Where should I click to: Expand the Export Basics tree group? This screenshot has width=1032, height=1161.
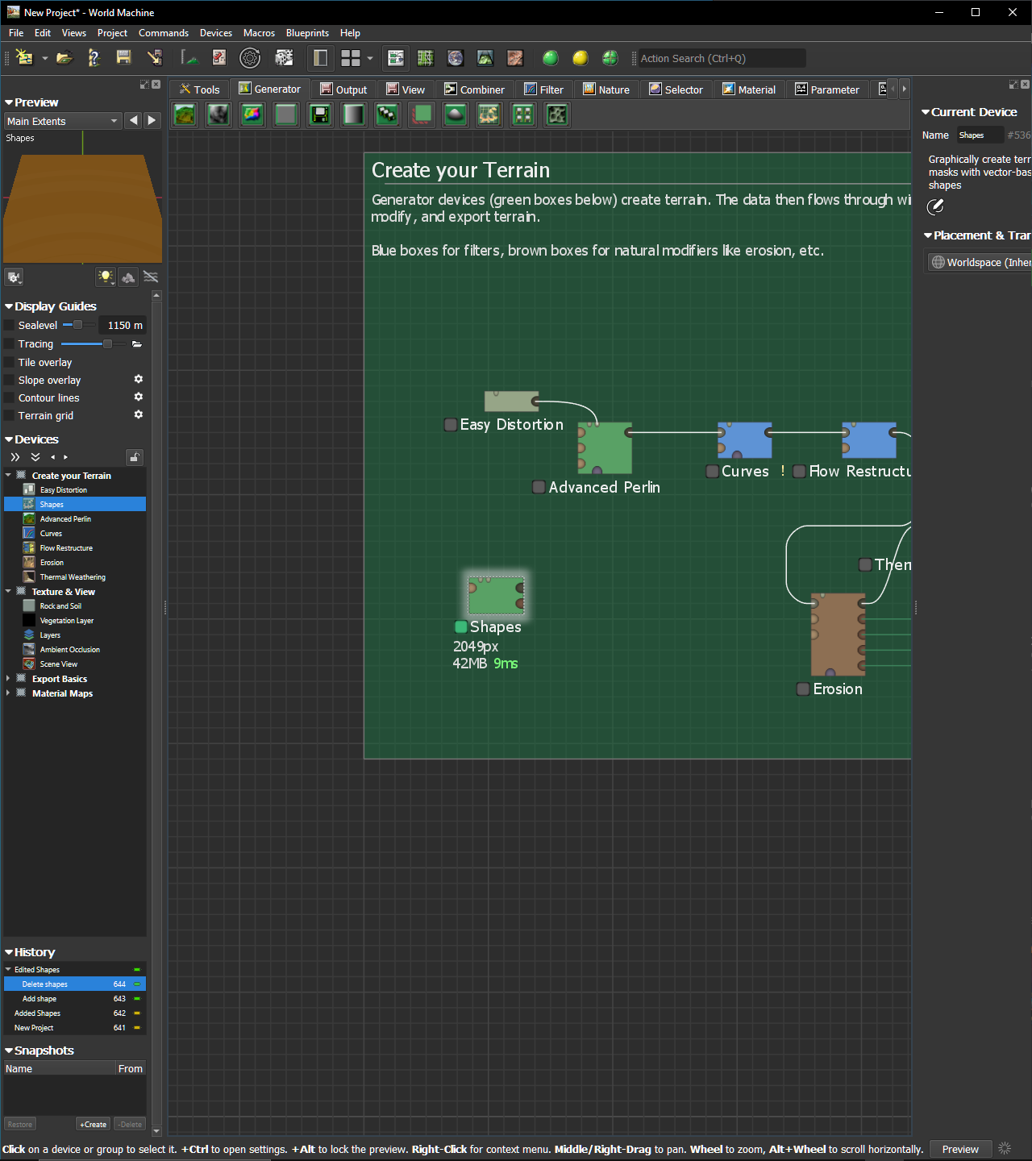(8, 679)
